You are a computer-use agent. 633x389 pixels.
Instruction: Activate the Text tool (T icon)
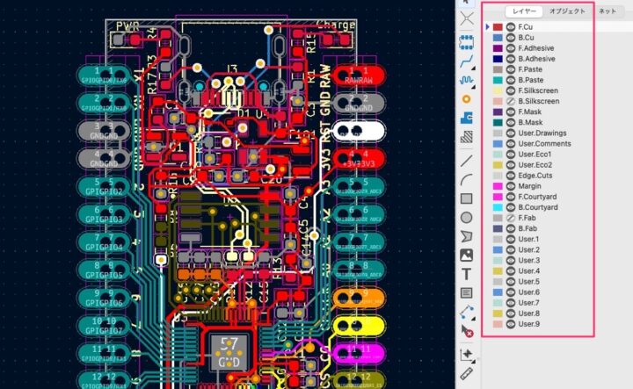pos(467,273)
